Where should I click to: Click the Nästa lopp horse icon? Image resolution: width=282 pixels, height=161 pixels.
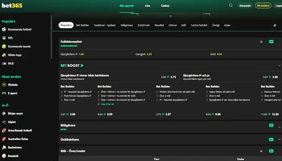[x=4, y=55]
